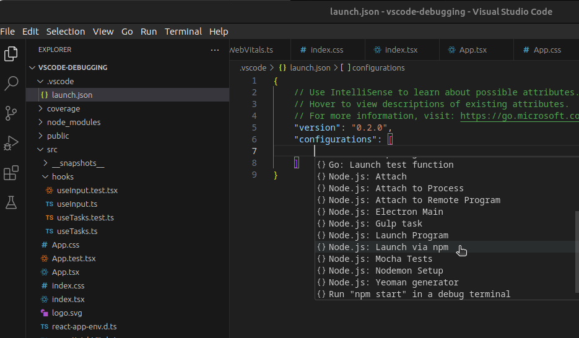Click the Explorer more actions ellipsis

pyautogui.click(x=215, y=50)
